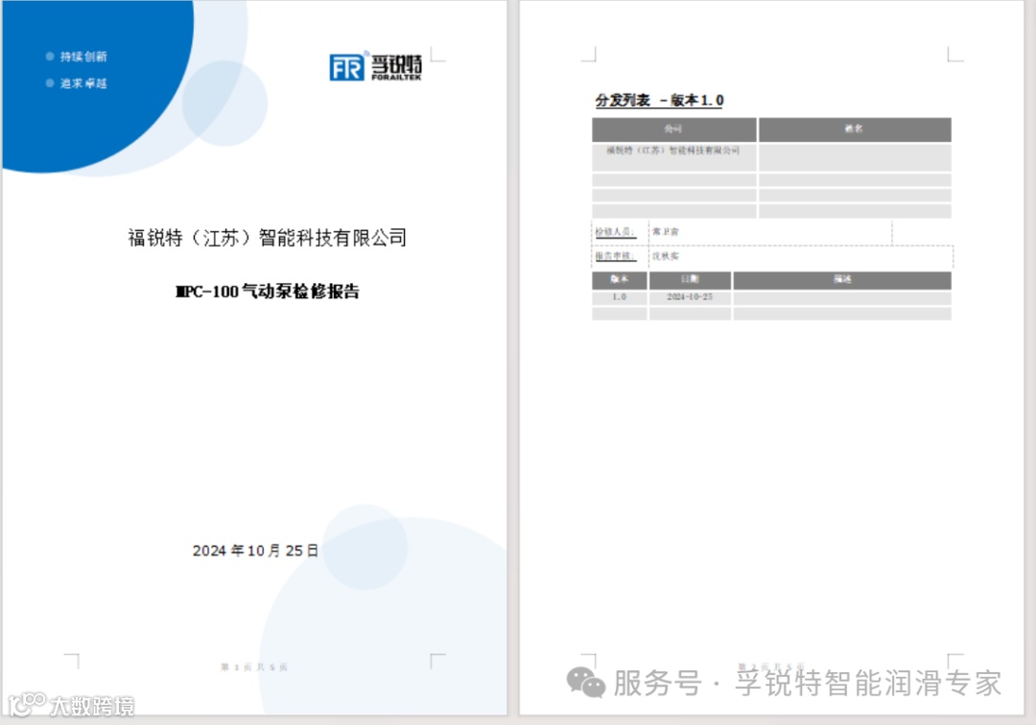
Task: Click the reviewer name beside 报告审核
Action: coord(666,256)
